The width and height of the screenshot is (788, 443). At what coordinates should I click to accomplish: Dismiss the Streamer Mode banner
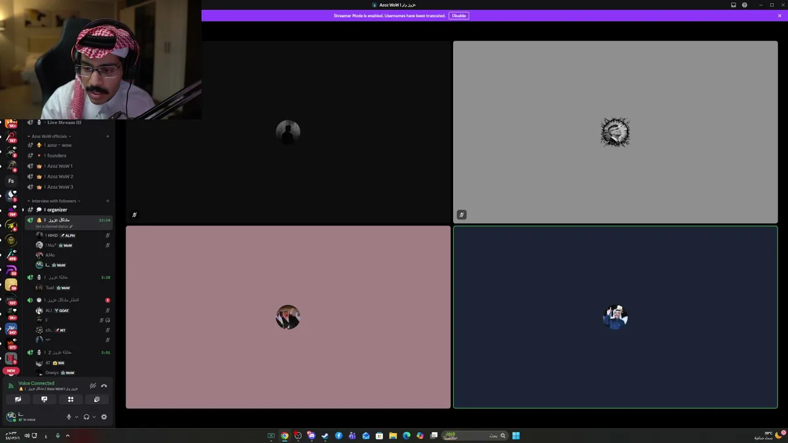(779, 15)
